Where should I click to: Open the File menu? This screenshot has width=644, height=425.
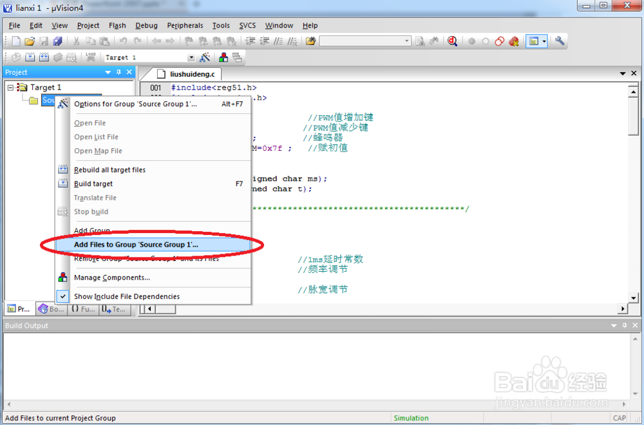14,26
